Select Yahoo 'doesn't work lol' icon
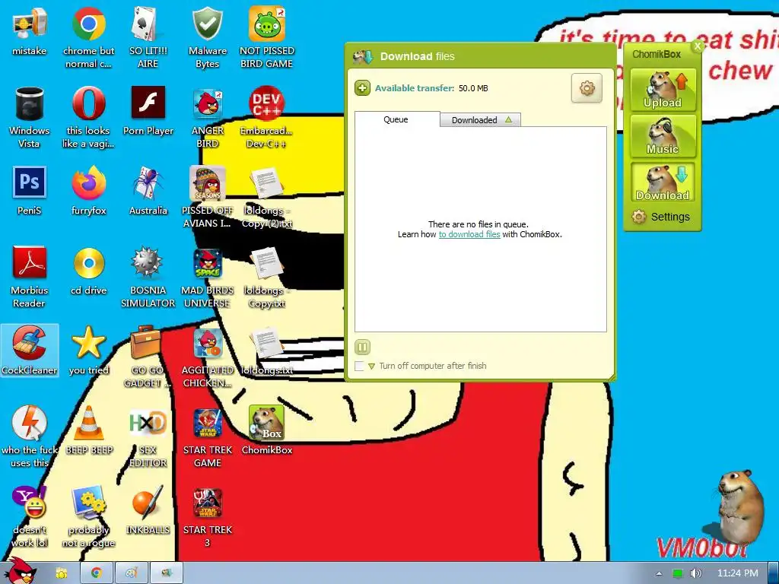 coord(30,517)
